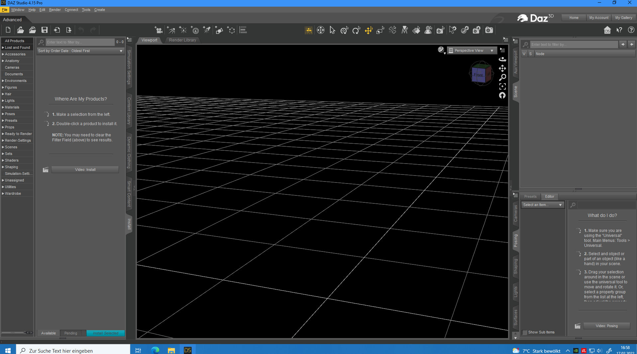Open the File menu

(5, 10)
